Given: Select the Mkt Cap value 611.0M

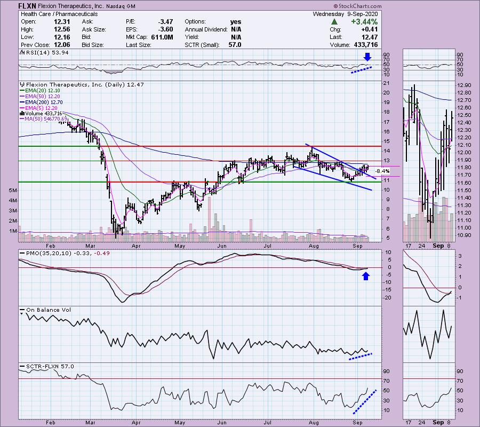Looking at the screenshot, I should pyautogui.click(x=162, y=37).
